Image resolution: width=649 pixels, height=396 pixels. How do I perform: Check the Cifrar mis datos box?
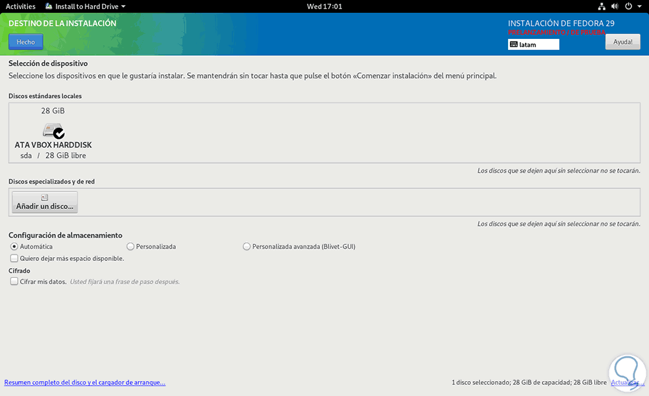(x=14, y=281)
